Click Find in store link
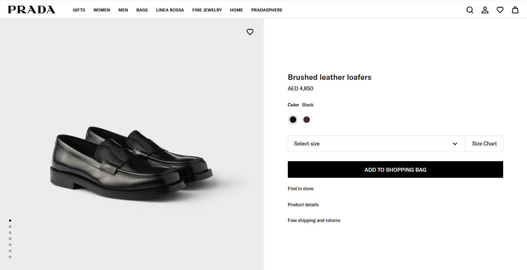 (300, 189)
